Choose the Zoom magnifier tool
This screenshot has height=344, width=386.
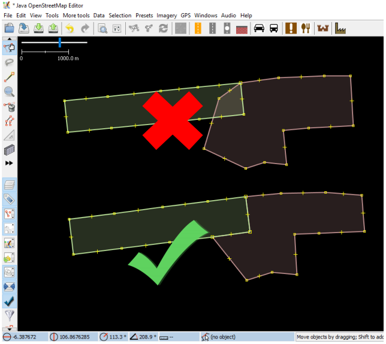[x=10, y=92]
